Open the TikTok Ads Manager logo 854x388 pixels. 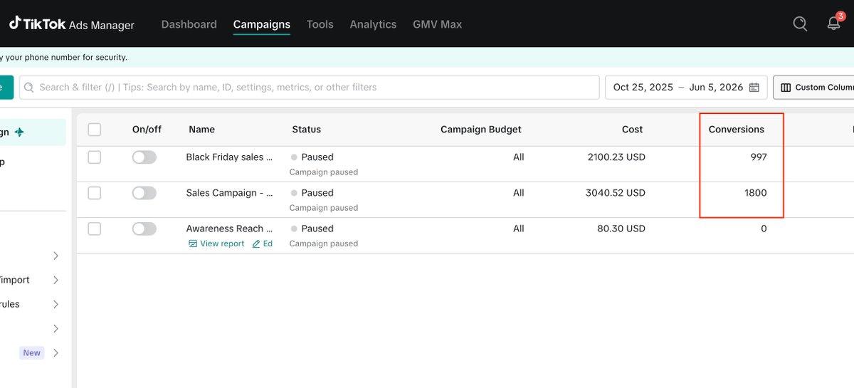(x=72, y=24)
